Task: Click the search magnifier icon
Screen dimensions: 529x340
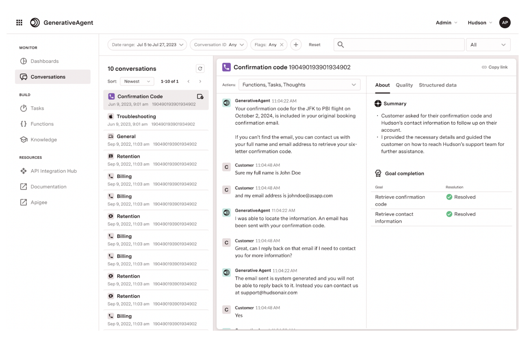Action: (x=340, y=45)
